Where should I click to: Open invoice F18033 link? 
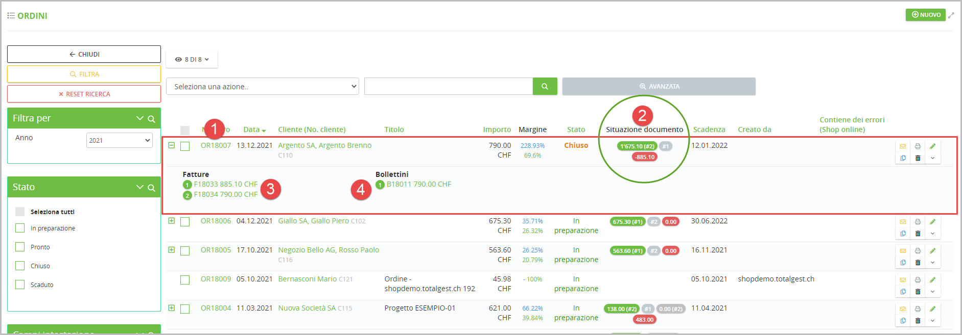225,184
